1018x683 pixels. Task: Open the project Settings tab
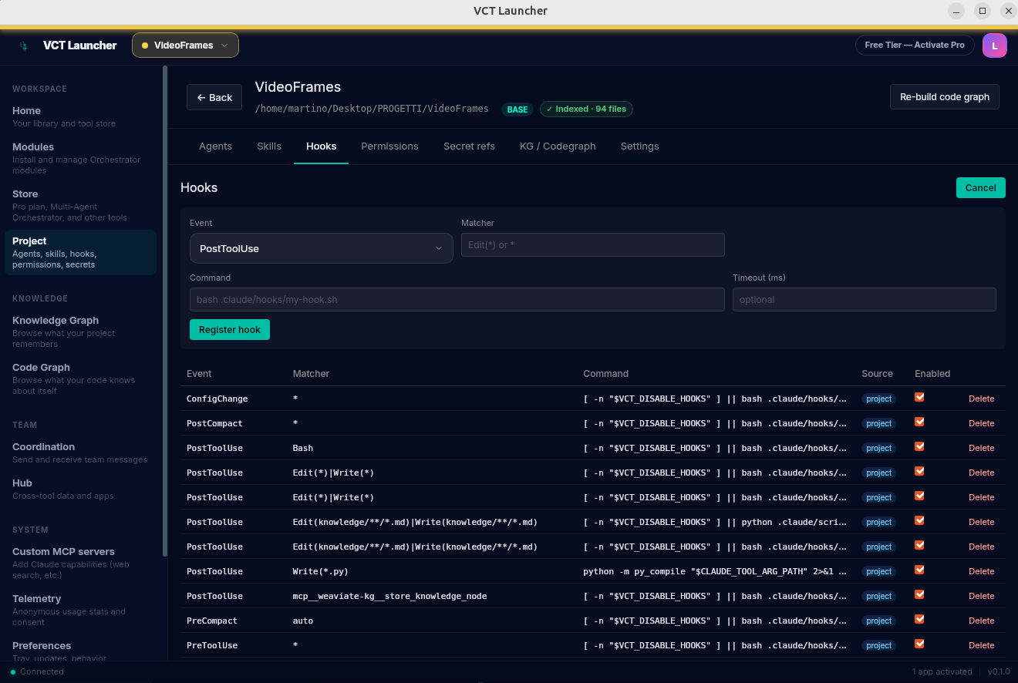pyautogui.click(x=639, y=146)
